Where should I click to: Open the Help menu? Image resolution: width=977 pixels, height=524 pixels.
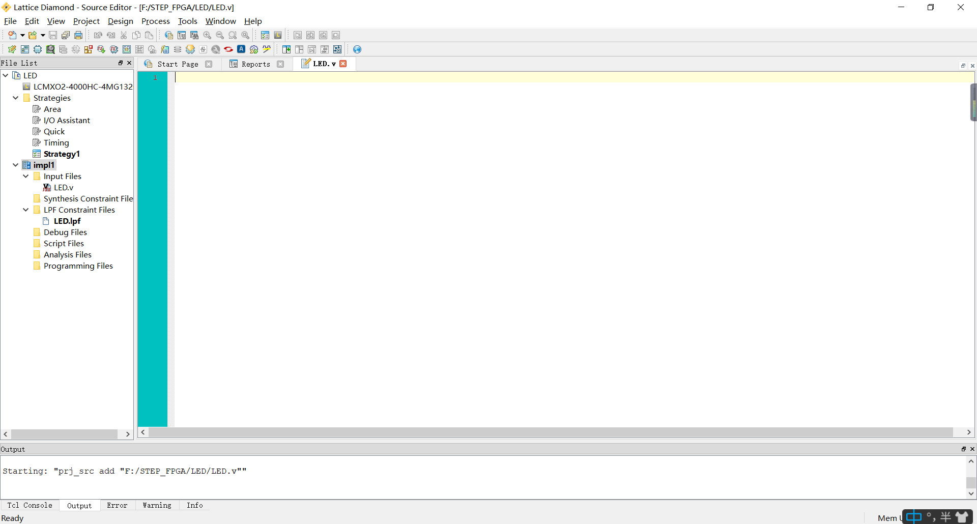253,21
